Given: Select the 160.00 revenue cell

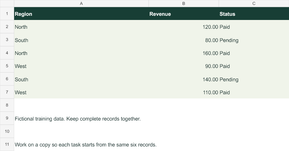Looking at the screenshot, I should point(183,53).
